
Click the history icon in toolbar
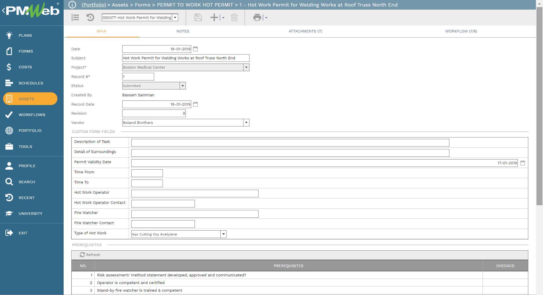(90, 18)
